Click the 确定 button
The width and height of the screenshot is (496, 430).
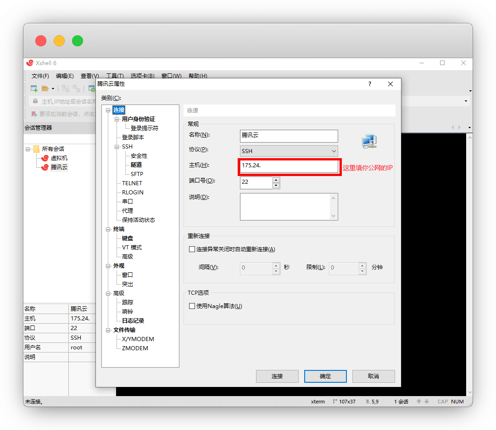tap(325, 376)
